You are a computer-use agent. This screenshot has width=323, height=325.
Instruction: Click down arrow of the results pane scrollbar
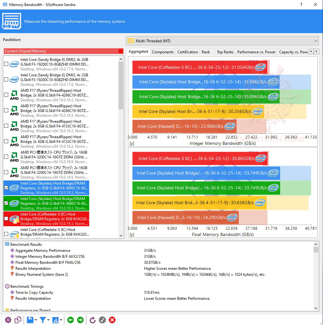tap(316, 308)
